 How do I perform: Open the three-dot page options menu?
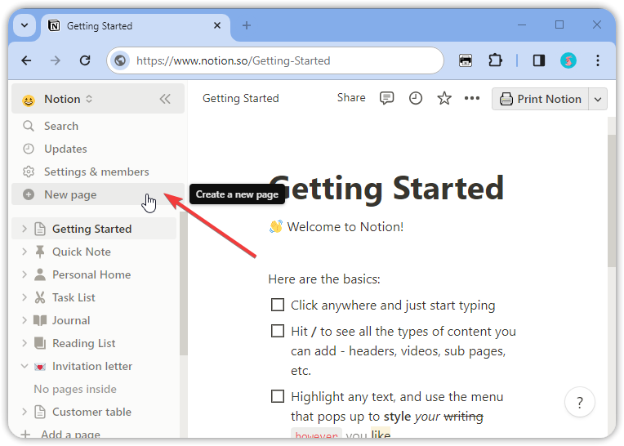[x=472, y=98]
